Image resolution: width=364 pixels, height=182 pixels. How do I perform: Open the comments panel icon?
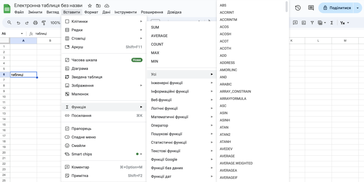(311, 8)
